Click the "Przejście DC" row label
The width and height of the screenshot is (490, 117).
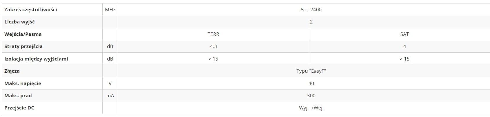[19, 108]
